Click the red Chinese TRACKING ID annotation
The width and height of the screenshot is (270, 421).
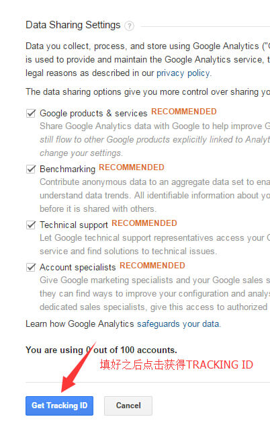(x=177, y=365)
